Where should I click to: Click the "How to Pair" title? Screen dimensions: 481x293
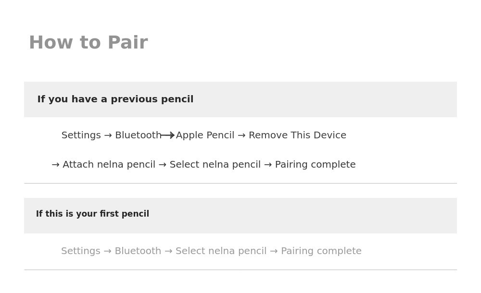89,43
